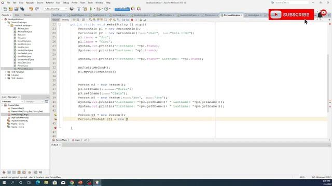Open the Members filter dropdown in Navigator
The width and height of the screenshot is (332, 186).
[12, 102]
